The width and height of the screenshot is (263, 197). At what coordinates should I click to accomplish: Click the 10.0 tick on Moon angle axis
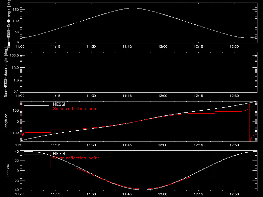15,68
